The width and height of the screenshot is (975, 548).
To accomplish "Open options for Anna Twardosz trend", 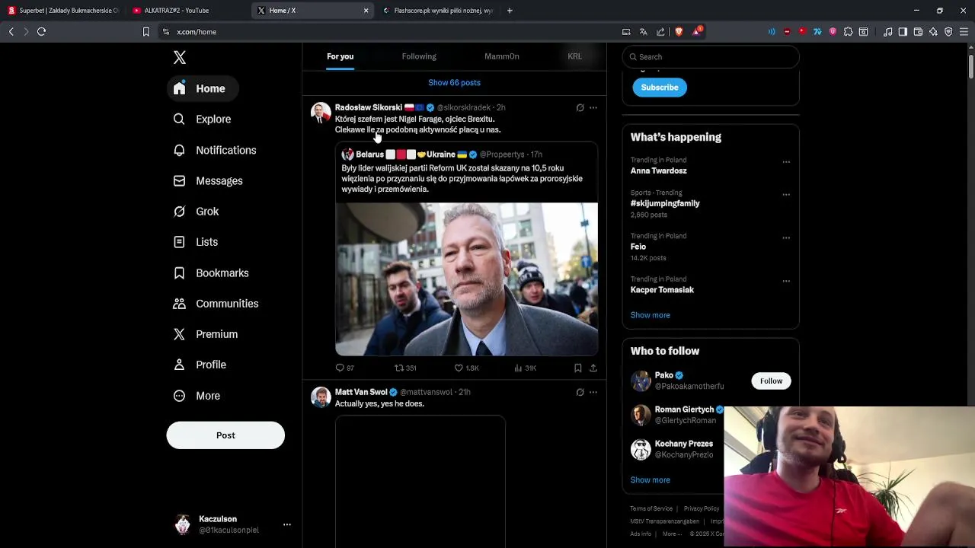I will click(786, 162).
